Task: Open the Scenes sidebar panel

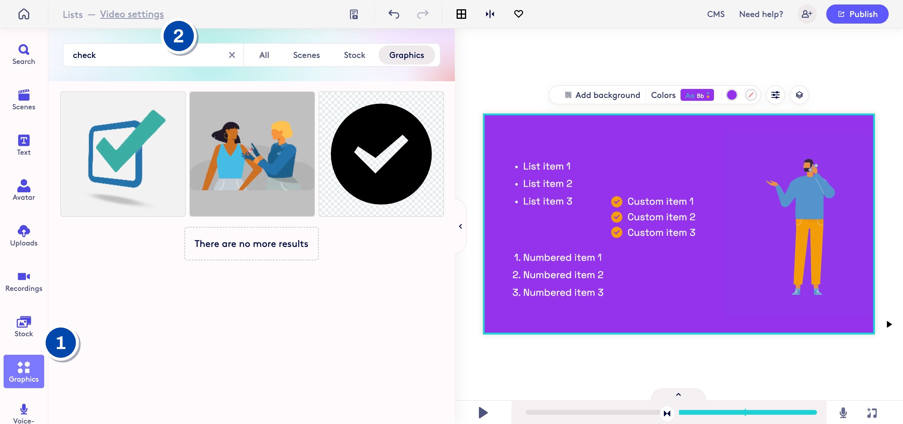Action: (24, 100)
